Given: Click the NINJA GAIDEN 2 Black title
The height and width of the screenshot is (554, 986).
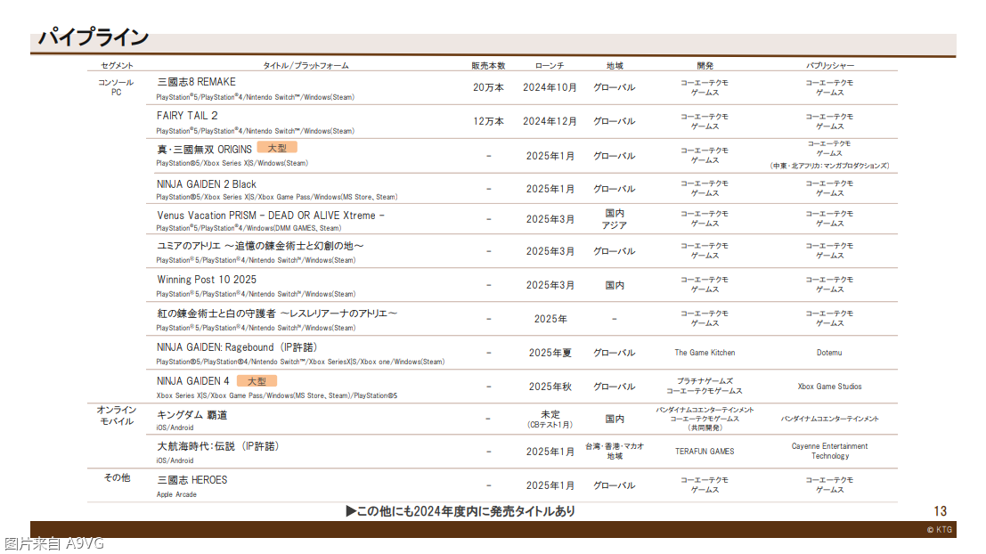Looking at the screenshot, I should [207, 184].
